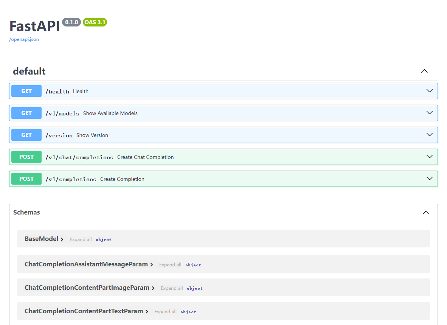Viewport: 447px width, 325px height.
Task: Click the object type label for BaseModel
Action: [104, 240]
